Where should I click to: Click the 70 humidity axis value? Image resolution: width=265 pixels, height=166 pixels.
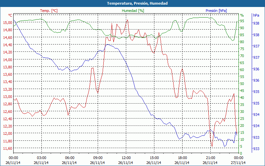242,56
